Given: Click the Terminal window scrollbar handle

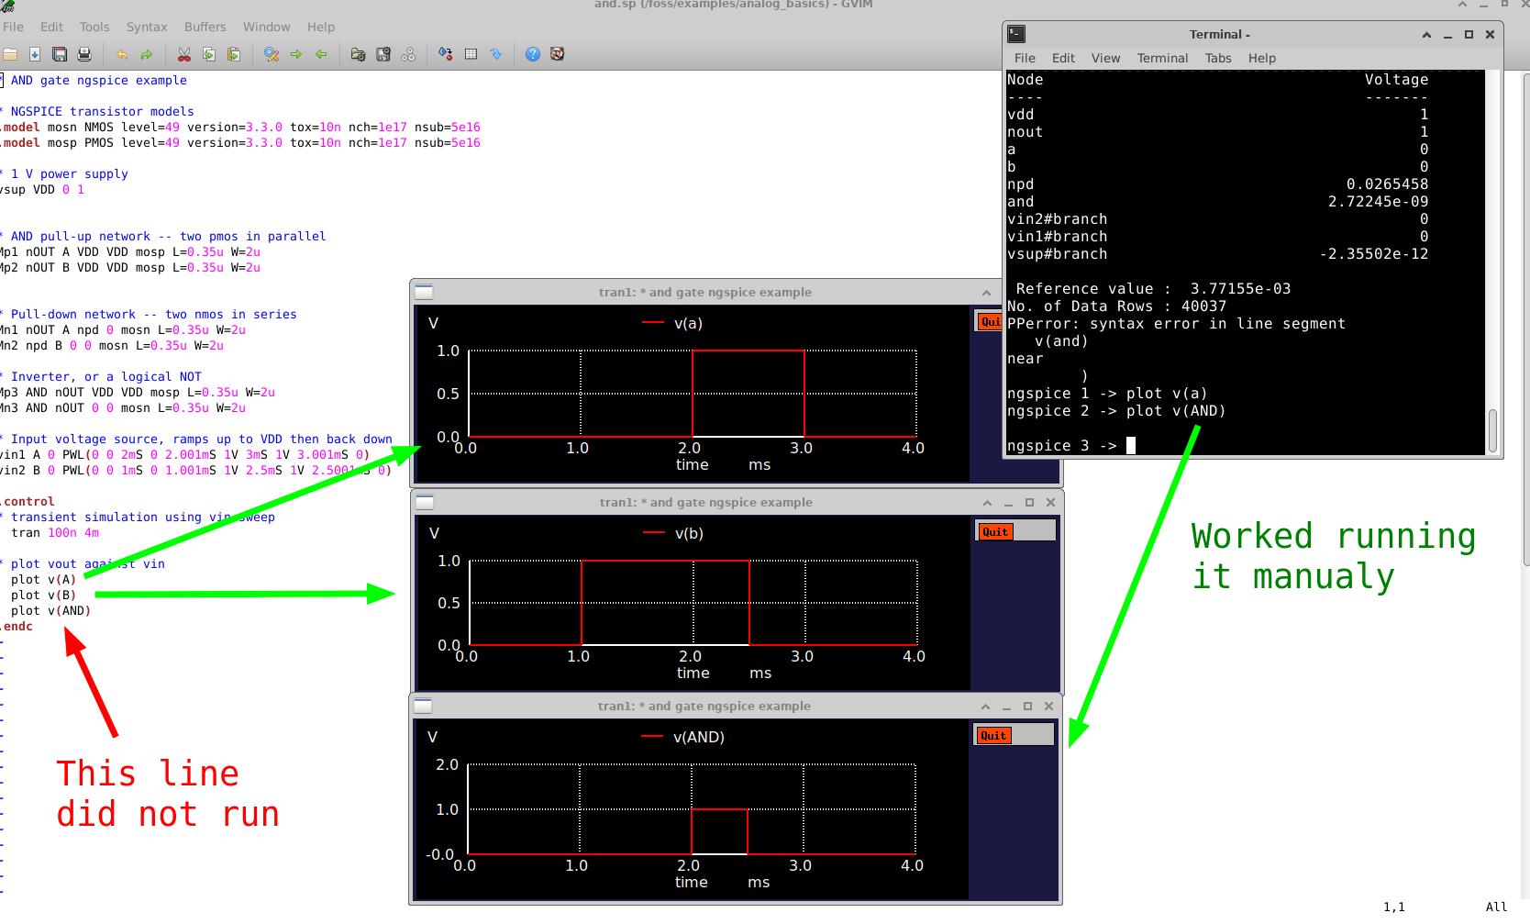Looking at the screenshot, I should (1492, 429).
